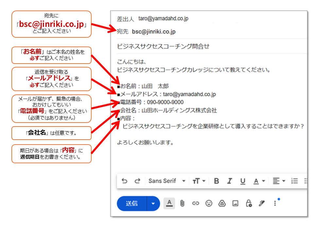Image resolution: width=314 pixels, height=236 pixels.
Task: Click the line ending について教えてください。
Action: coord(194,70)
